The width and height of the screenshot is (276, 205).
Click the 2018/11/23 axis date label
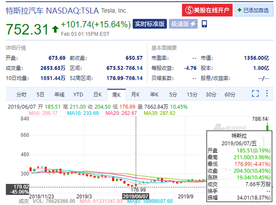pyautogui.click(x=42, y=196)
